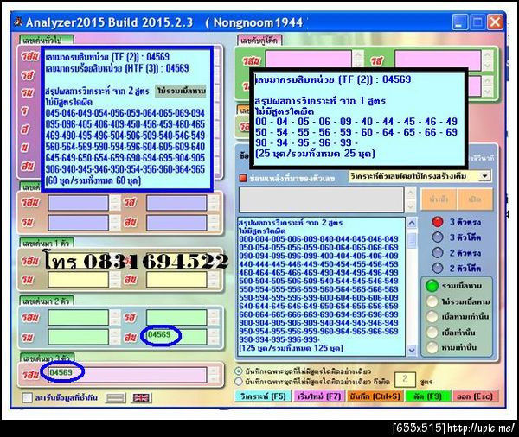The height and width of the screenshot is (437, 519).
Task: Click the เริ่มใหม่ (F7) button
Action: click(319, 396)
